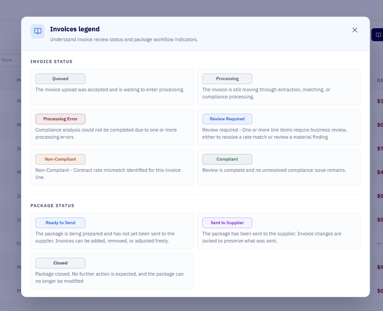The image size is (383, 311).
Task: Click the Invoices legend title
Action: click(75, 29)
